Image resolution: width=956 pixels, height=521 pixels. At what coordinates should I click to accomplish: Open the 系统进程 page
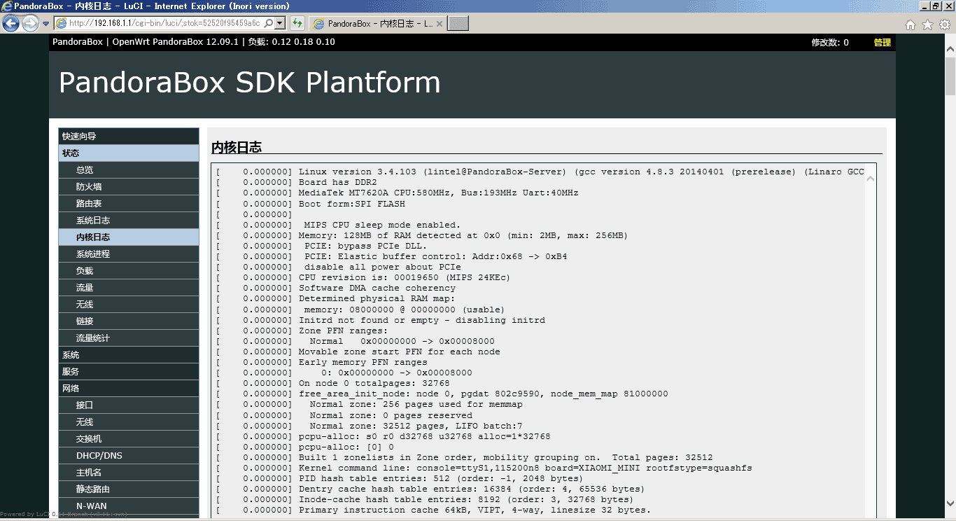tap(129, 254)
